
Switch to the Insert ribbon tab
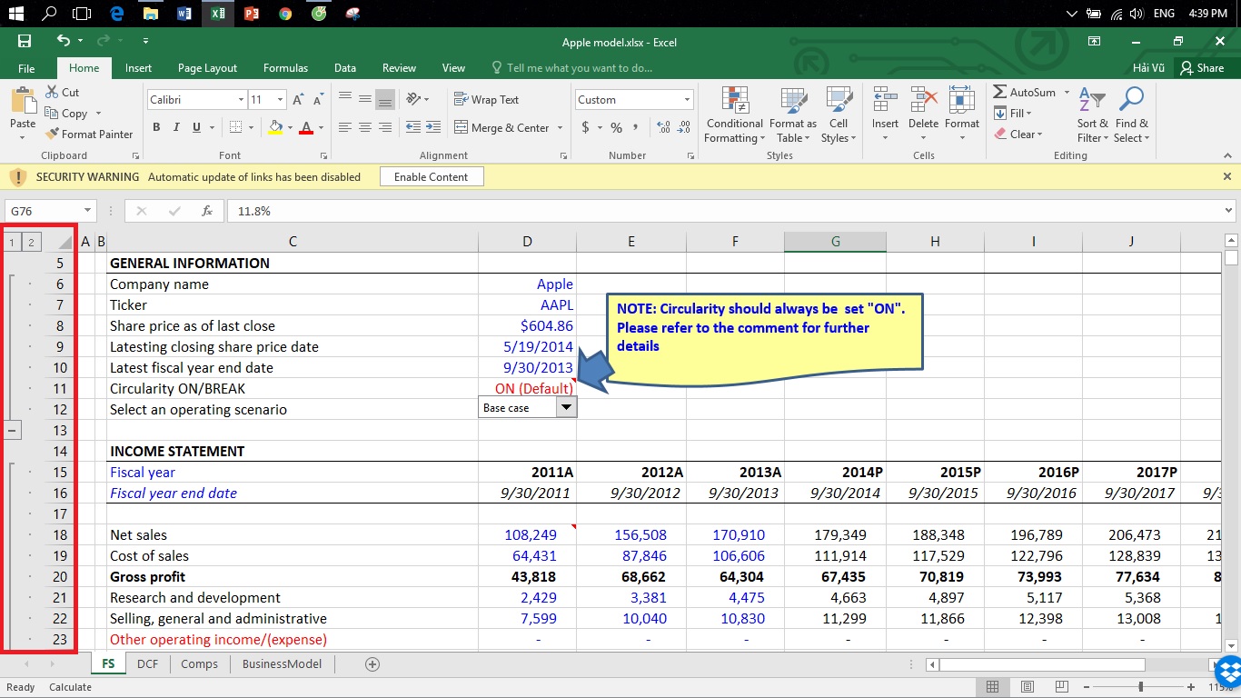pos(138,68)
